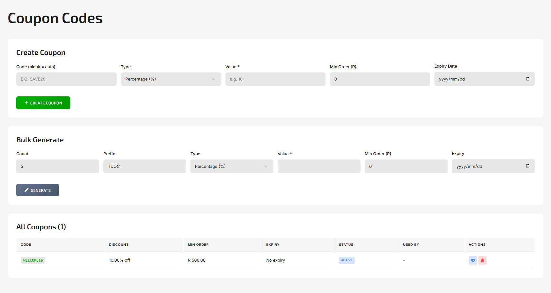Viewport: 551px width, 293px height.
Task: Select the Create Coupon Min Order field
Action: point(380,79)
